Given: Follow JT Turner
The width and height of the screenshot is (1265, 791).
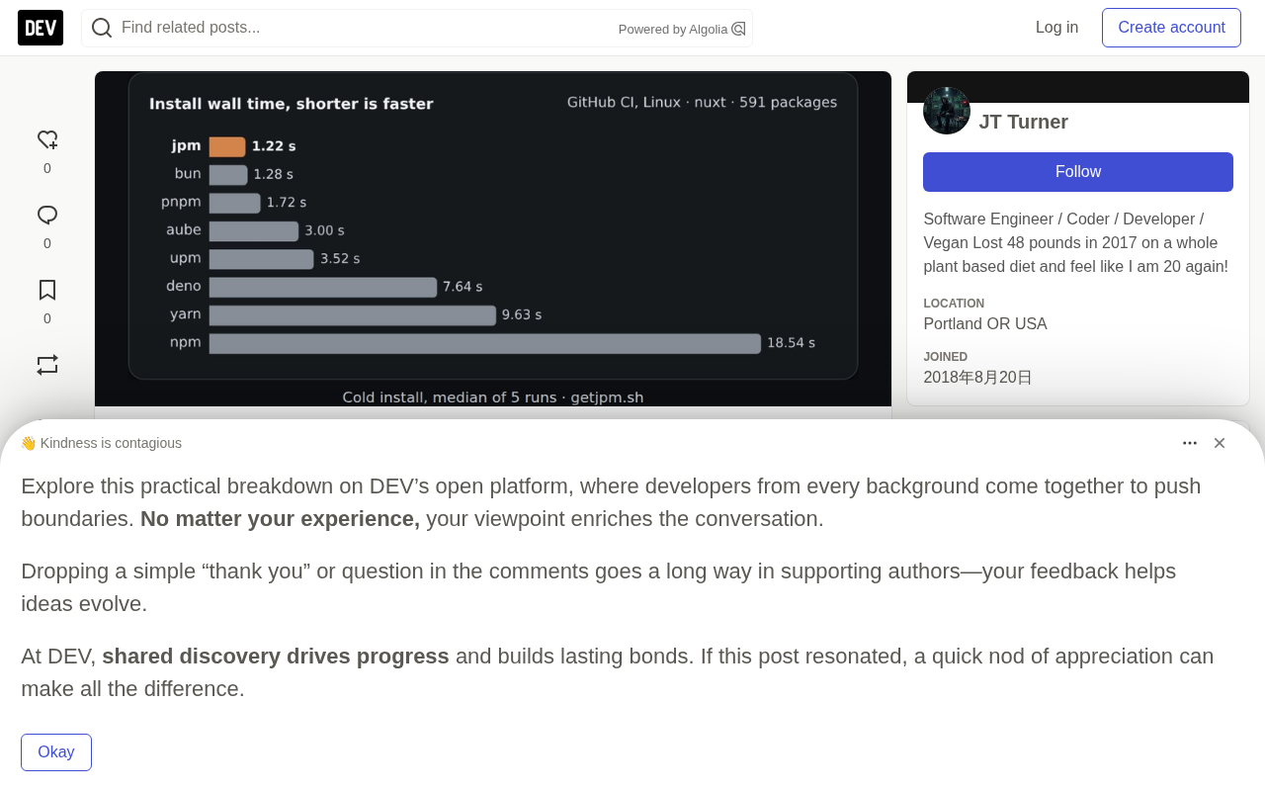Looking at the screenshot, I should pyautogui.click(x=1078, y=172).
